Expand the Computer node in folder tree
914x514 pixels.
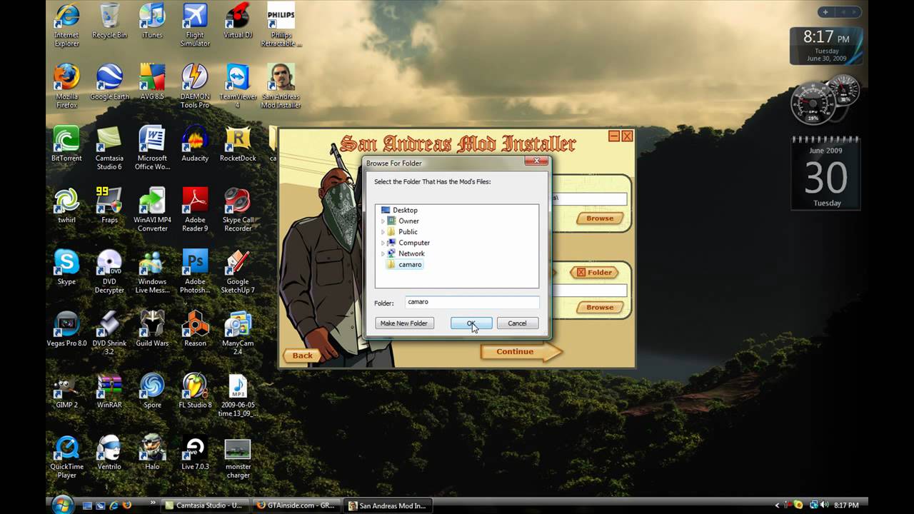[x=383, y=243]
